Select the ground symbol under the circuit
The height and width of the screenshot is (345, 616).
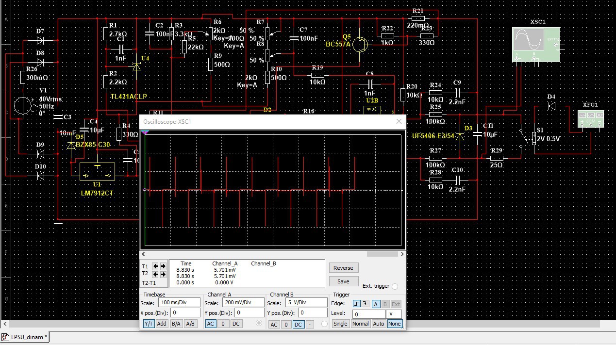[58, 222]
